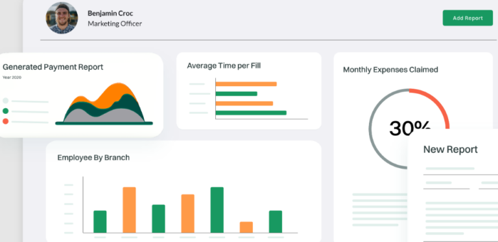
Task: Select the red-orange legend dot
Action: pyautogui.click(x=5, y=121)
